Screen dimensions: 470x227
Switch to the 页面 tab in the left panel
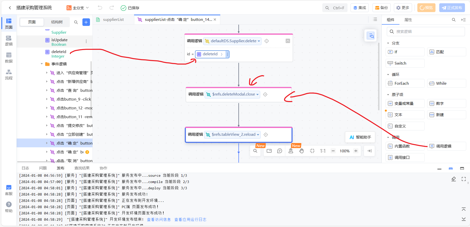32,22
